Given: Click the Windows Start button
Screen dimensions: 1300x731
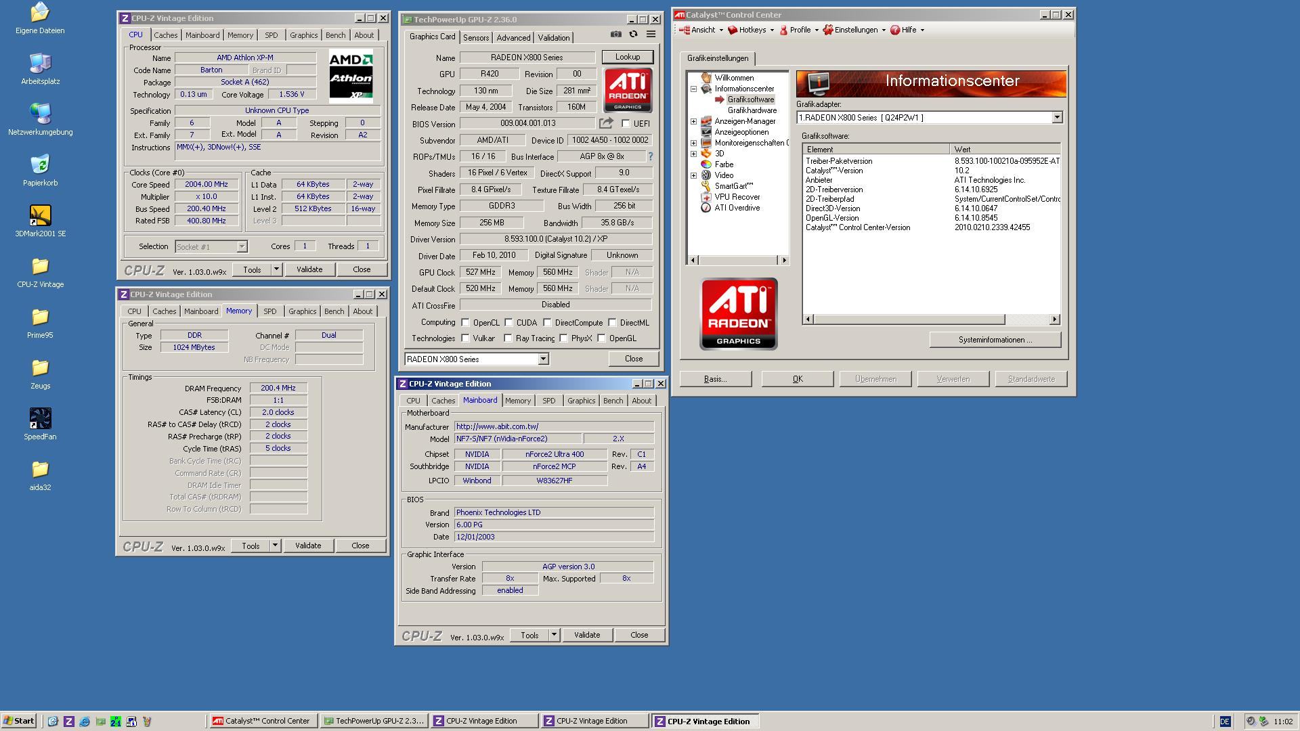Looking at the screenshot, I should click(x=18, y=721).
